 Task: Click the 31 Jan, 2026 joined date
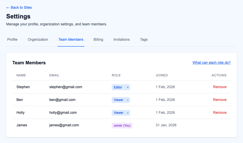(x=166, y=125)
